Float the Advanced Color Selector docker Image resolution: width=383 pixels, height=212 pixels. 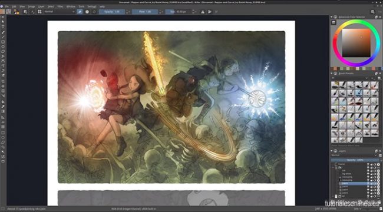pyautogui.click(x=377, y=17)
